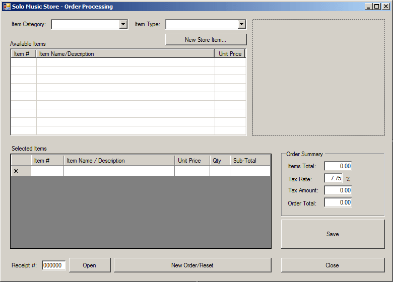Click the Item Category combo box text area
The width and height of the screenshot is (393, 282).
(86, 24)
